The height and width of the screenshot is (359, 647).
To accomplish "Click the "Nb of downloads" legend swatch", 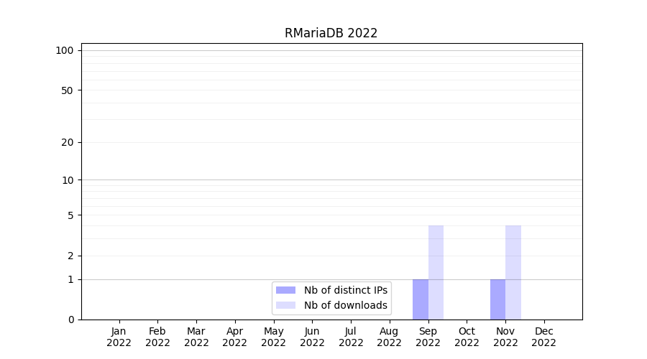I will pos(285,305).
